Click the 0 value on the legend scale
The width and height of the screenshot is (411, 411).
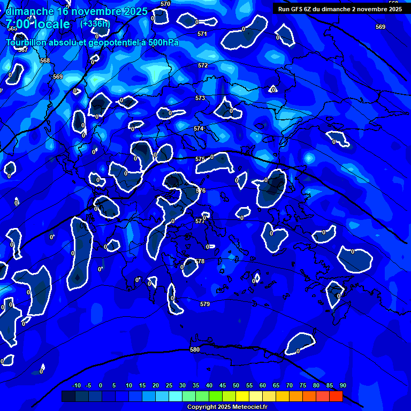(x=101, y=386)
